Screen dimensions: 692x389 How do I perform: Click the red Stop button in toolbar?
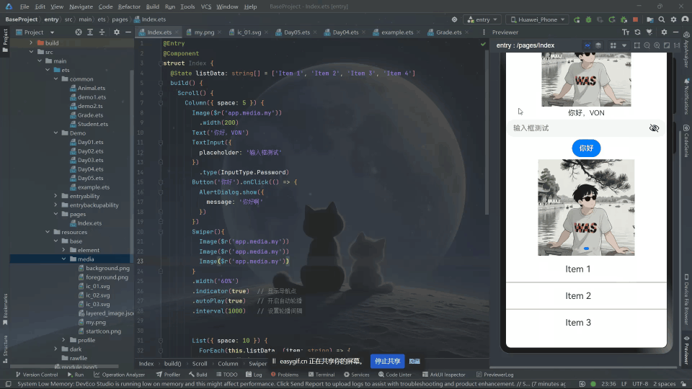636,19
